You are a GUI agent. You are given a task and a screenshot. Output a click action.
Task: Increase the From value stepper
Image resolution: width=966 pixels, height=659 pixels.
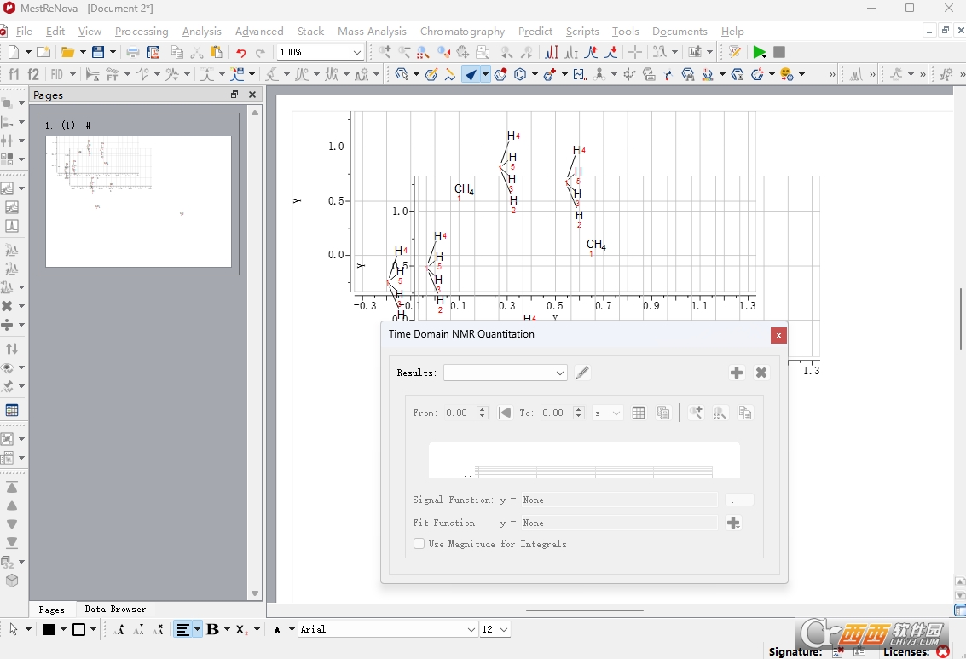coord(483,409)
